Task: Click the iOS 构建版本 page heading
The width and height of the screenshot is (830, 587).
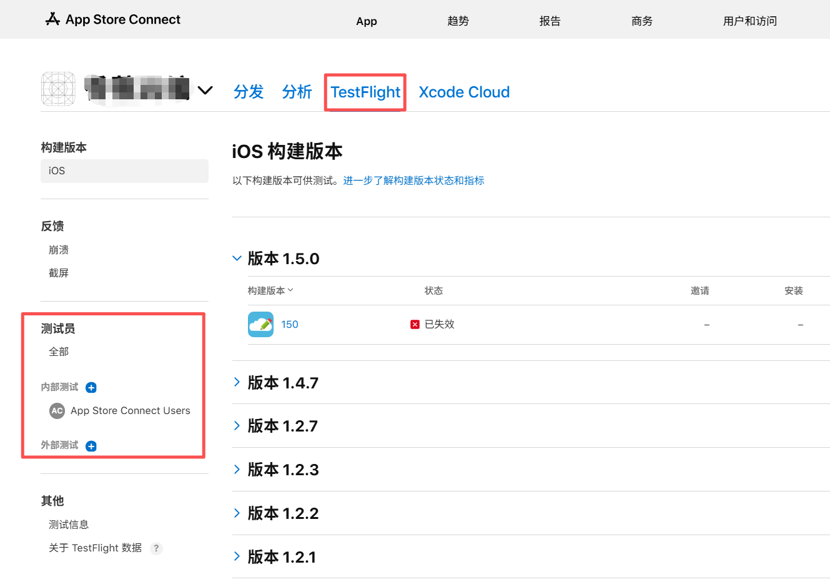Action: pos(287,151)
